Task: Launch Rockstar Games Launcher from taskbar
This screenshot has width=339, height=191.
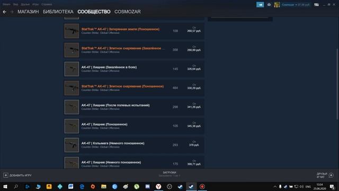Action: click(x=49, y=186)
